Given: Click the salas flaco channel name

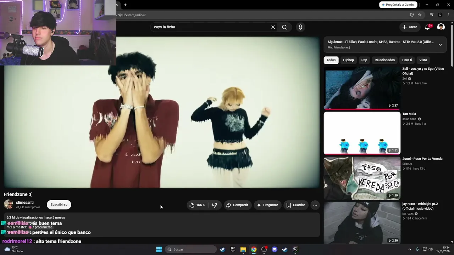Looking at the screenshot, I should pyautogui.click(x=409, y=119).
